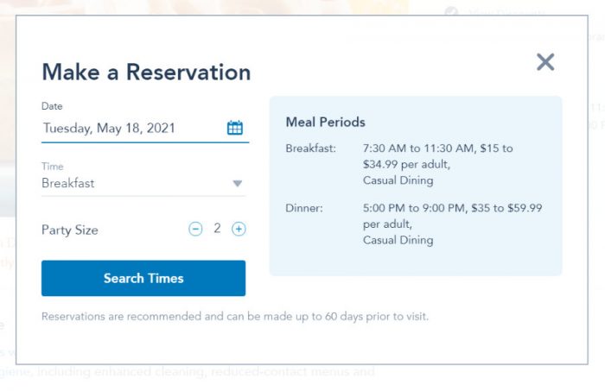Click the Meal Periods heading

pos(325,122)
